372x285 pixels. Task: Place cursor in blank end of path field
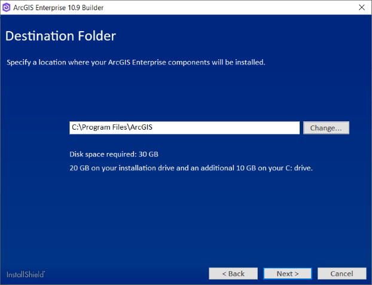click(239, 128)
